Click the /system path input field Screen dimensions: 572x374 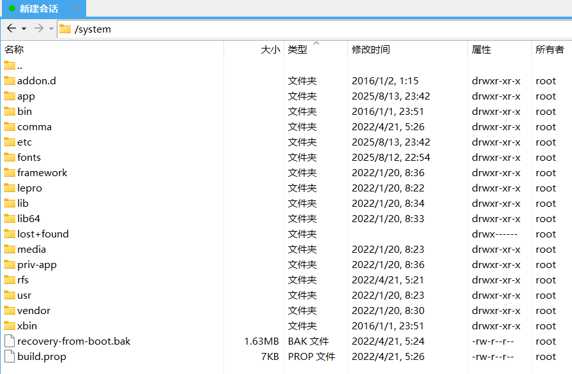(x=315, y=29)
